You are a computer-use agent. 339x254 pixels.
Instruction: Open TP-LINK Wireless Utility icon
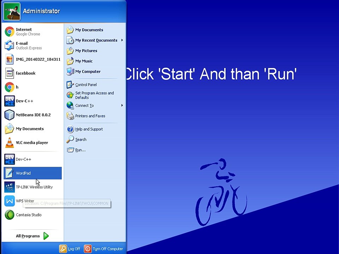tap(10, 187)
